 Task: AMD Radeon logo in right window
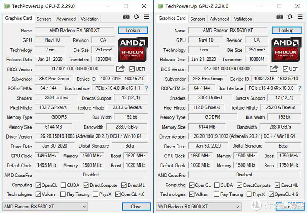(286, 49)
